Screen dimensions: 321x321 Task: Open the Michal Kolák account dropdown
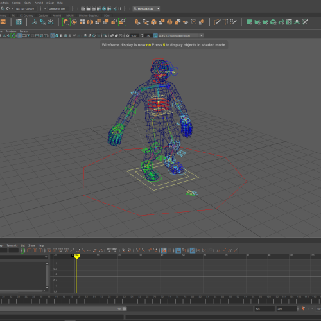click(146, 9)
